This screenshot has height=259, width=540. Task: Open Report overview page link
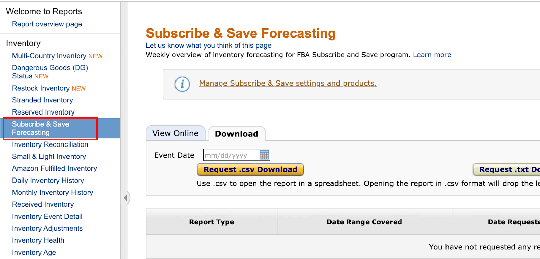coord(47,24)
